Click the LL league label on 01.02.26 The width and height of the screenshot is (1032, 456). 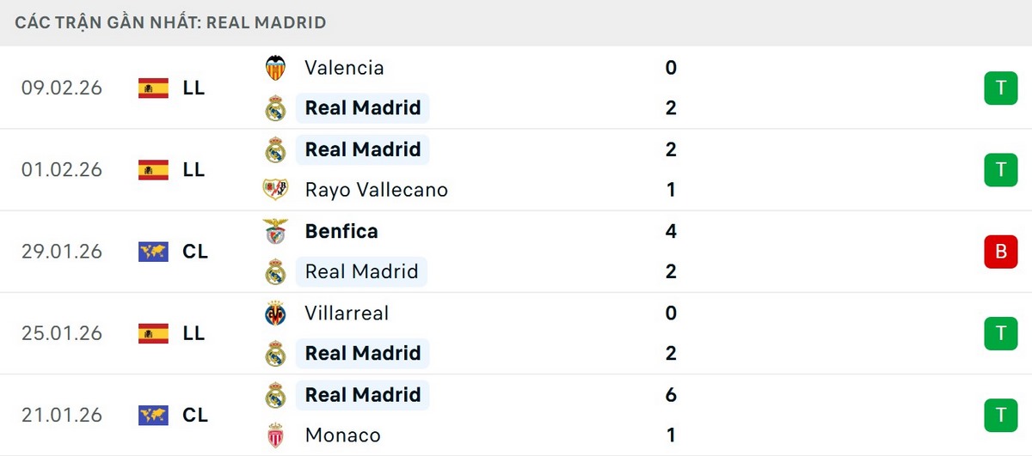194,170
